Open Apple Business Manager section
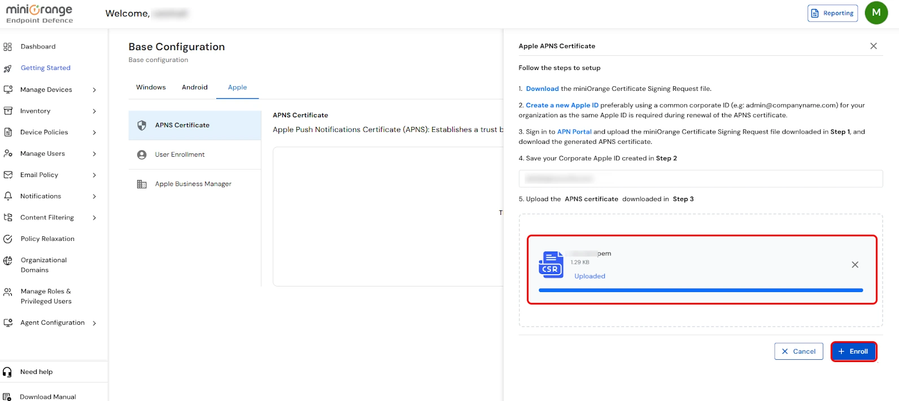The height and width of the screenshot is (401, 899). pos(195,184)
